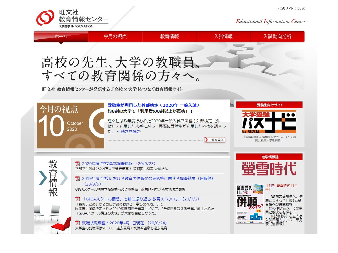This screenshot has width=338, height=253.
Task: Open PDF icon beside 2020年度 学校基本調査速報
Action: (x=78, y=163)
